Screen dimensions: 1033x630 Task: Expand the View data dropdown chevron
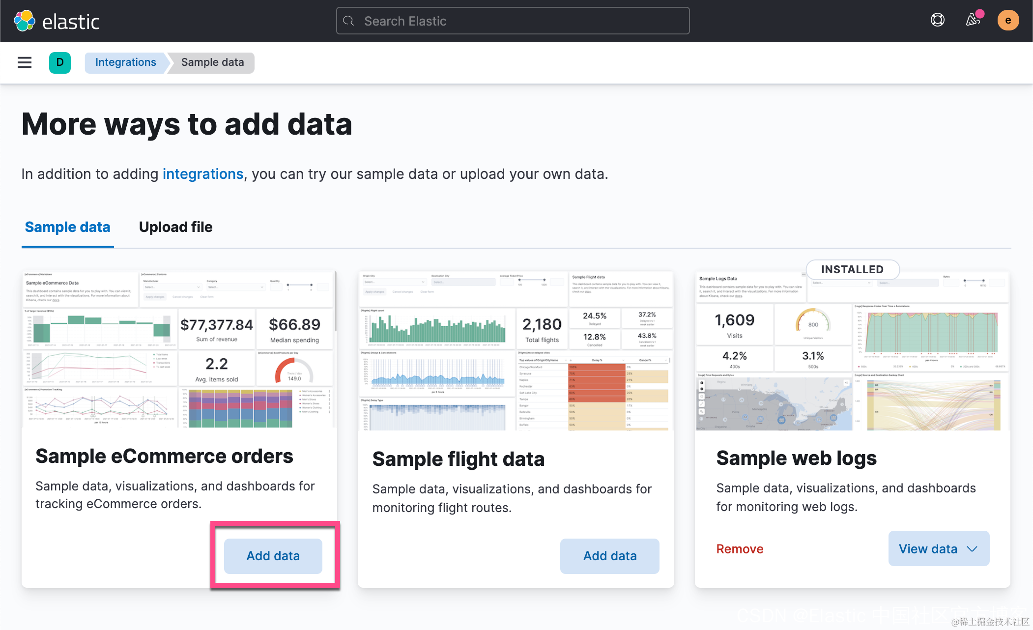tap(972, 549)
